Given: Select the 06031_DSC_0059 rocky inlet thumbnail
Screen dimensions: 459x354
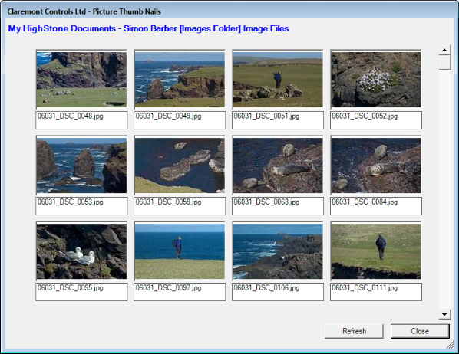Looking at the screenshot, I should 180,166.
